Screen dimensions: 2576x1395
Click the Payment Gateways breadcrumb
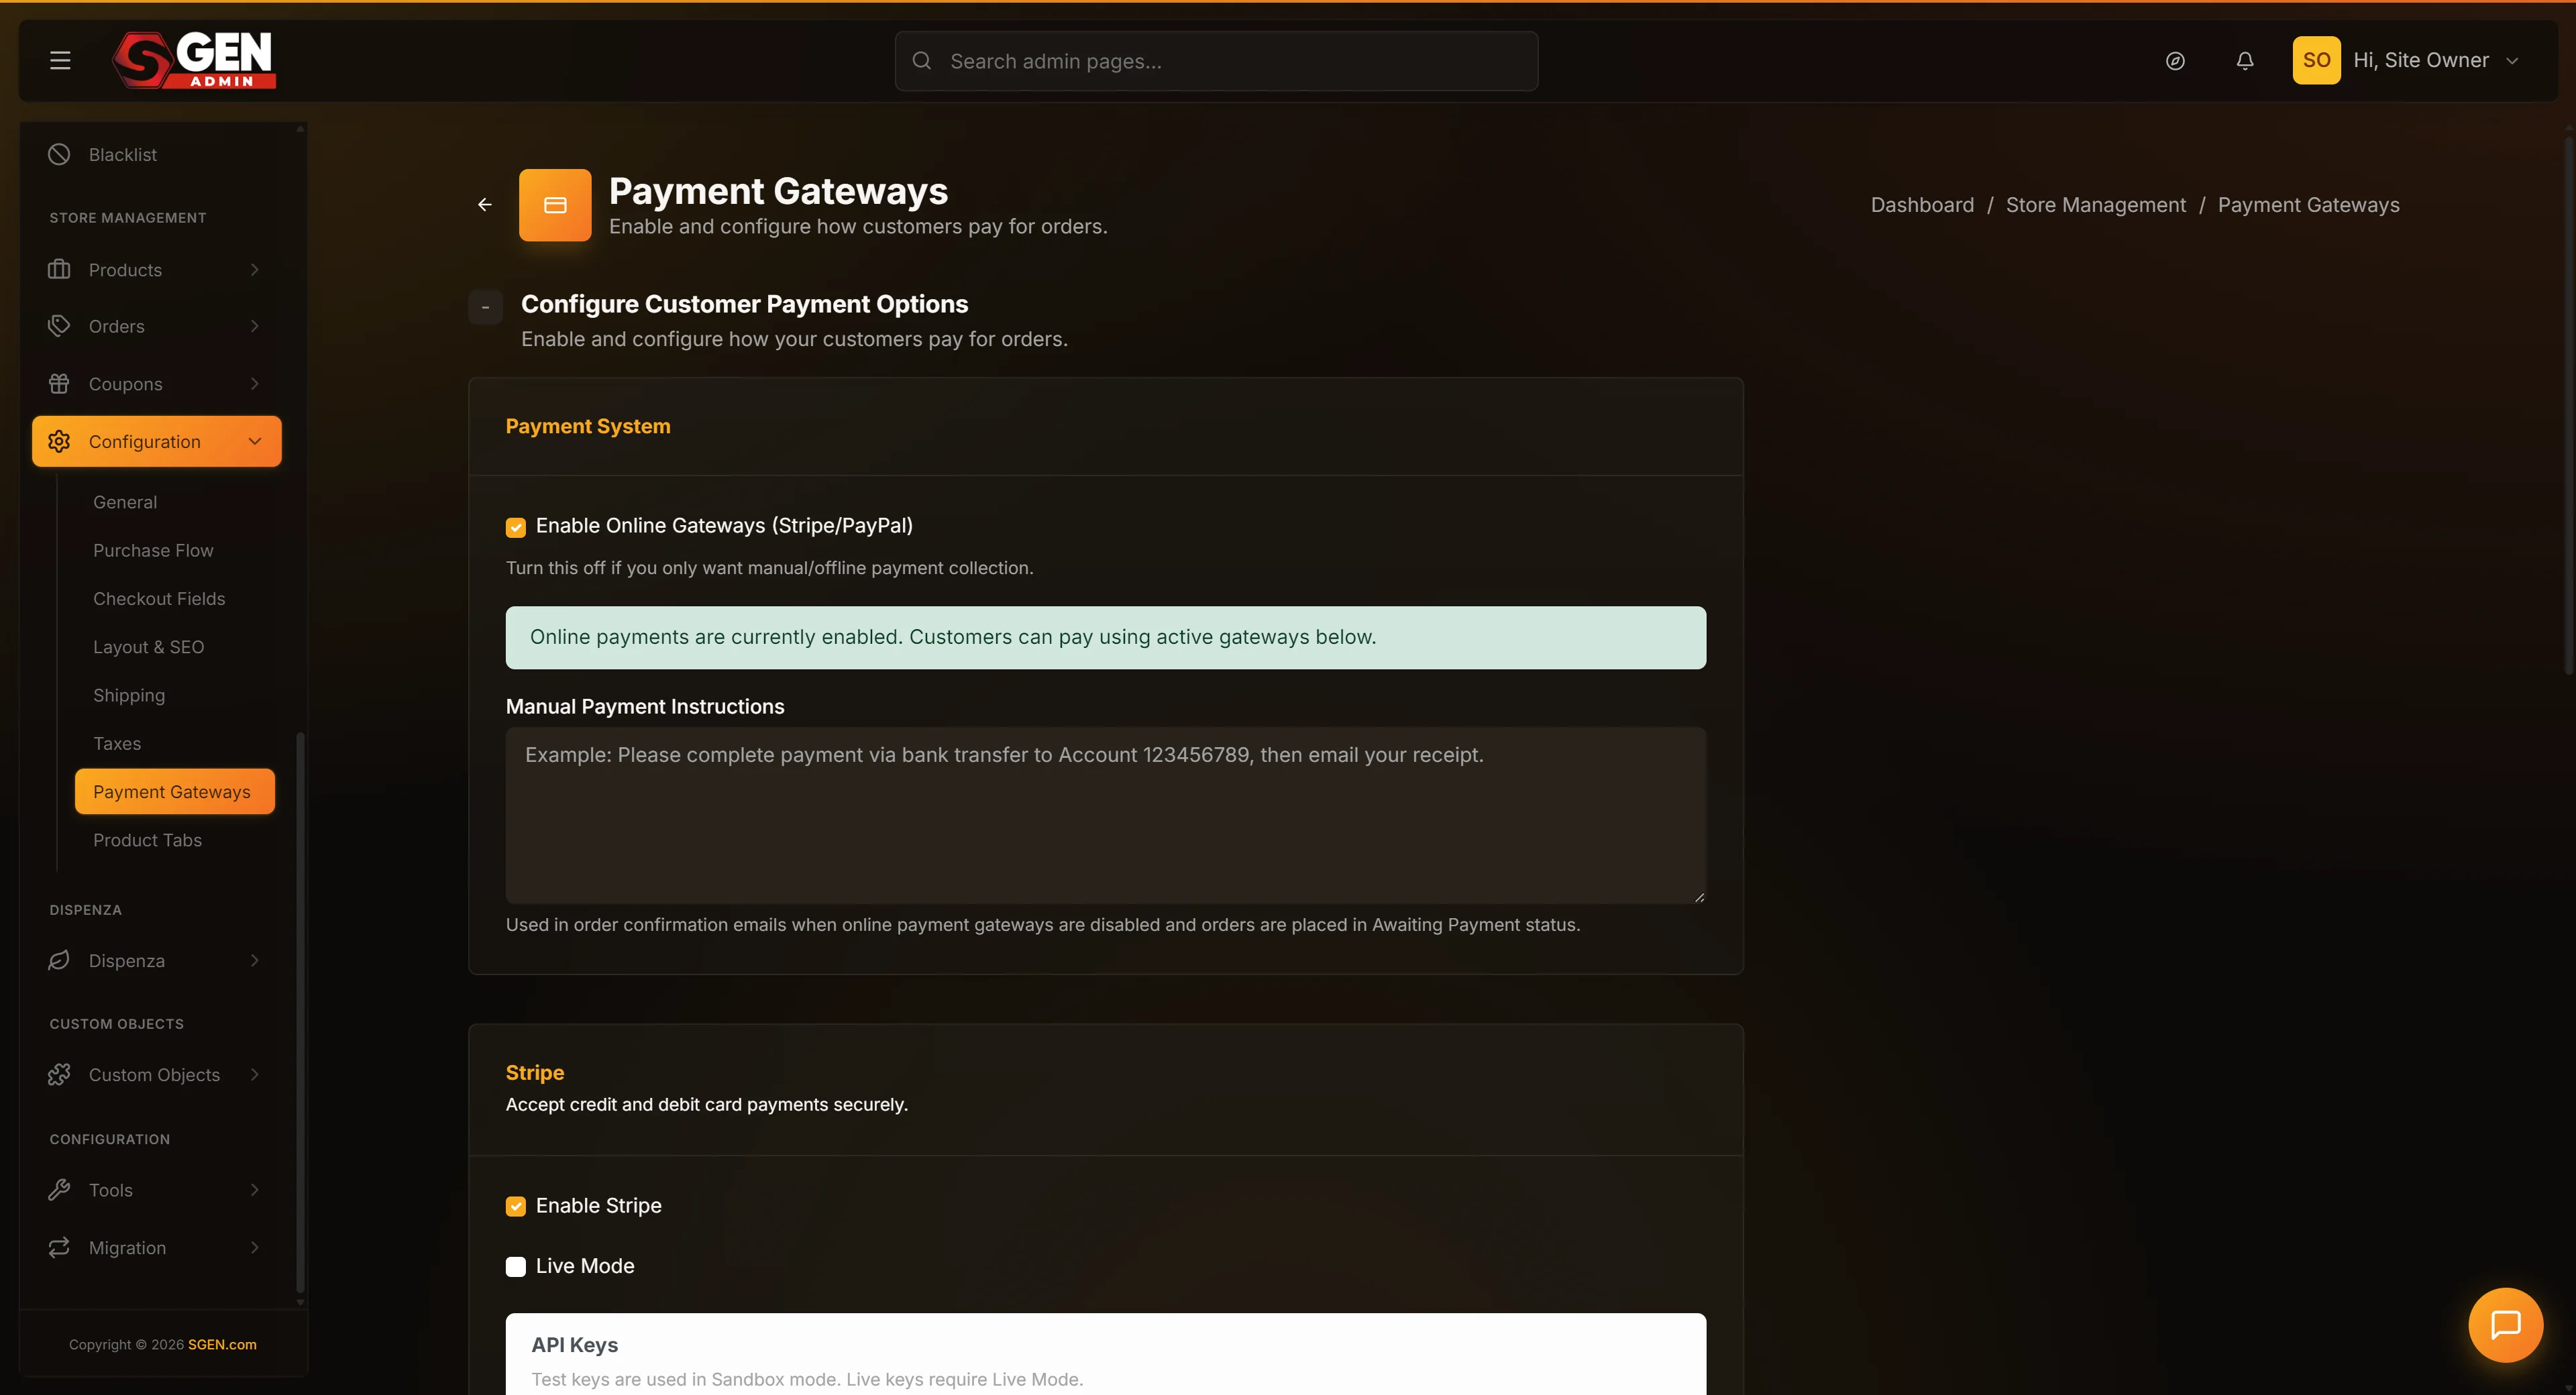click(2308, 205)
